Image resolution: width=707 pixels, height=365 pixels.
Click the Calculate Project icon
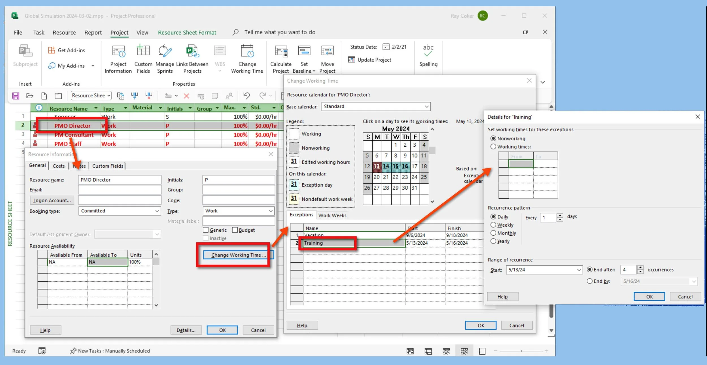click(281, 51)
